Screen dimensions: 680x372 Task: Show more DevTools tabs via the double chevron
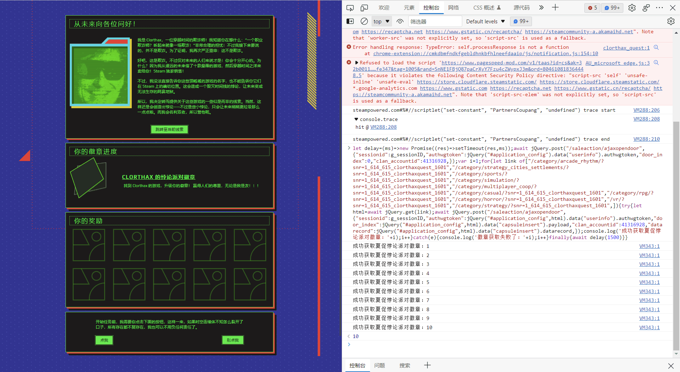541,7
